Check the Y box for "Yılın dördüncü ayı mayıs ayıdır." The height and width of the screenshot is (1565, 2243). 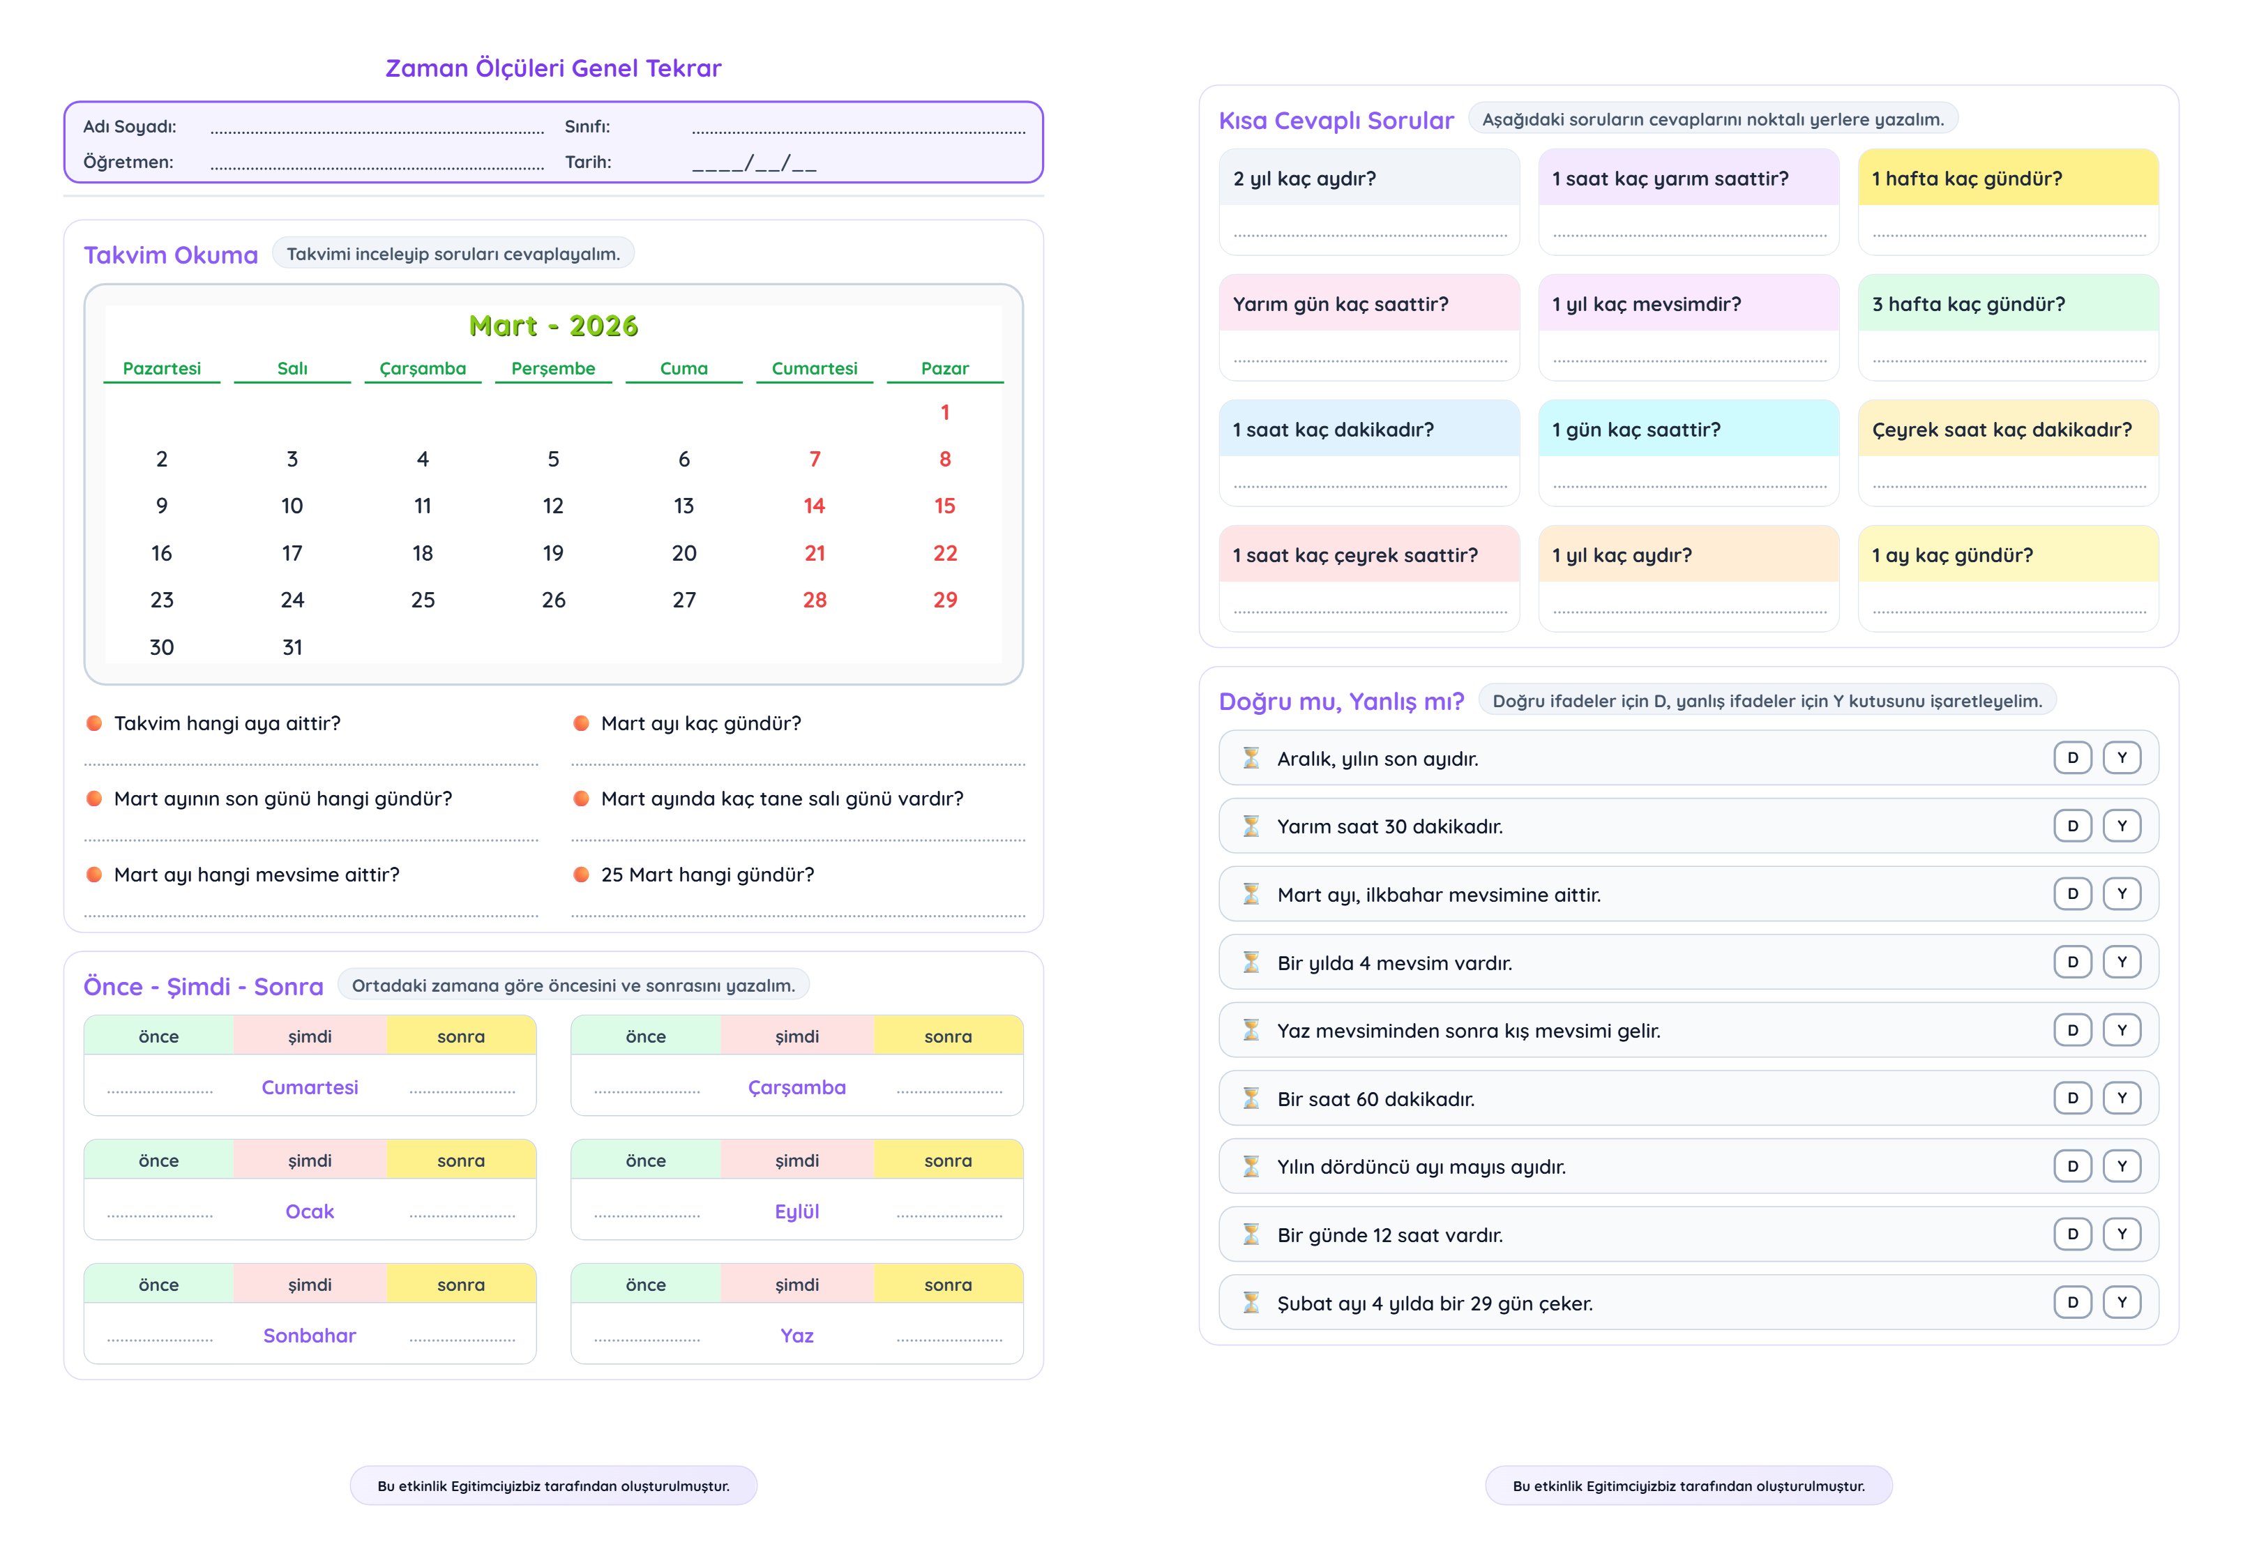coord(2122,1166)
